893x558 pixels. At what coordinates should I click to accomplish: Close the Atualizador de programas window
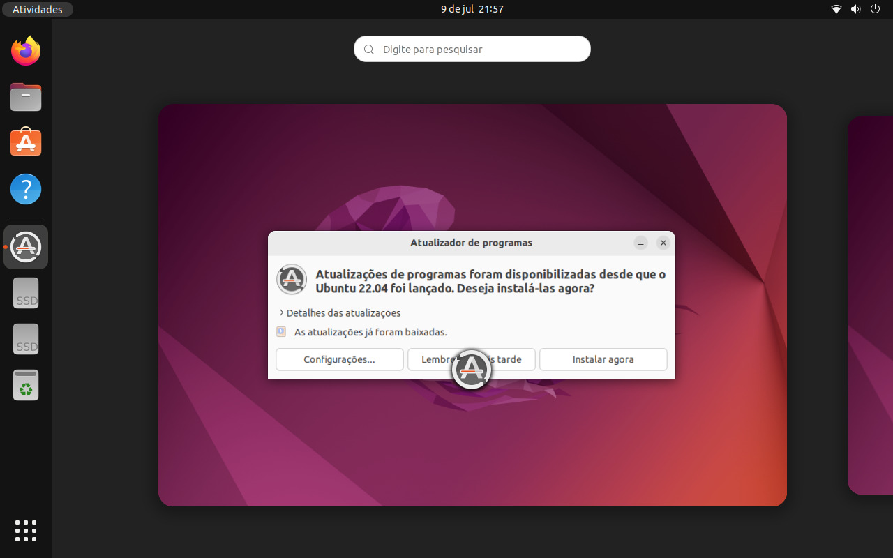[663, 243]
